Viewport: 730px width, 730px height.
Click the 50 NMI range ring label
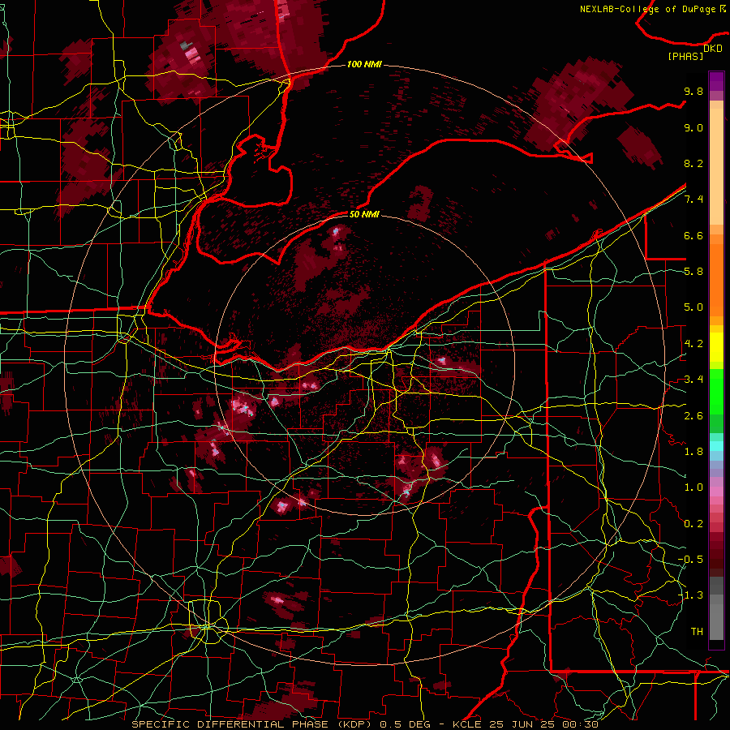click(364, 214)
